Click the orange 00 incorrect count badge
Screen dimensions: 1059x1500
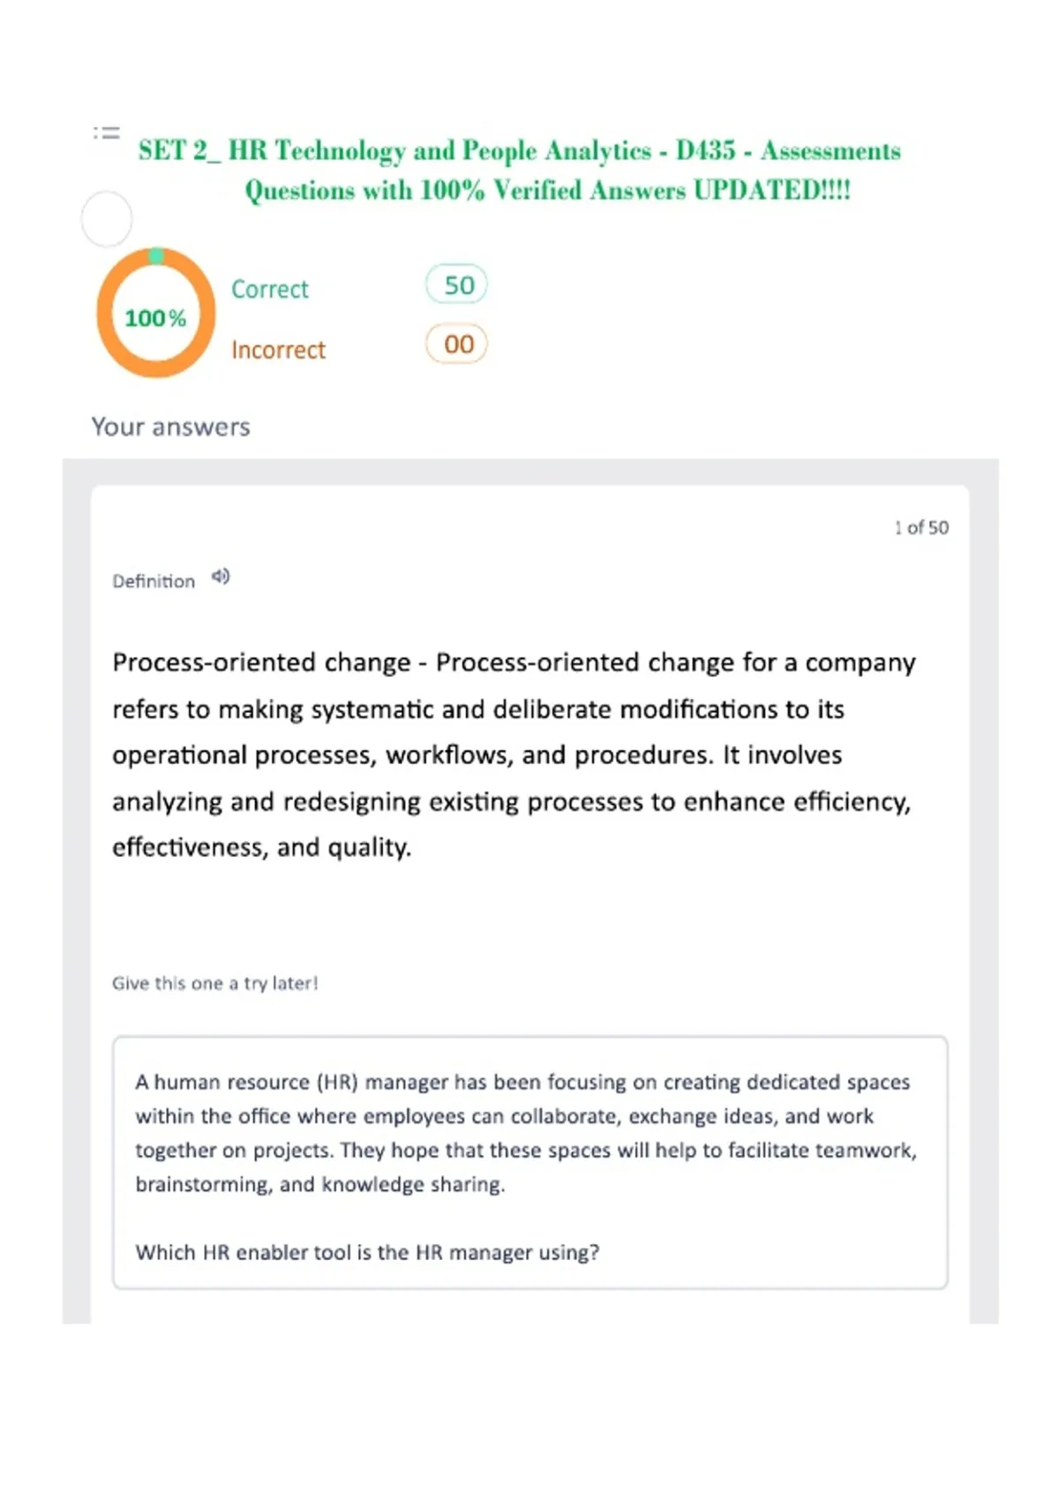point(457,344)
